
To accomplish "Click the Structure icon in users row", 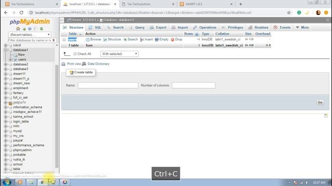I will click(105, 39).
